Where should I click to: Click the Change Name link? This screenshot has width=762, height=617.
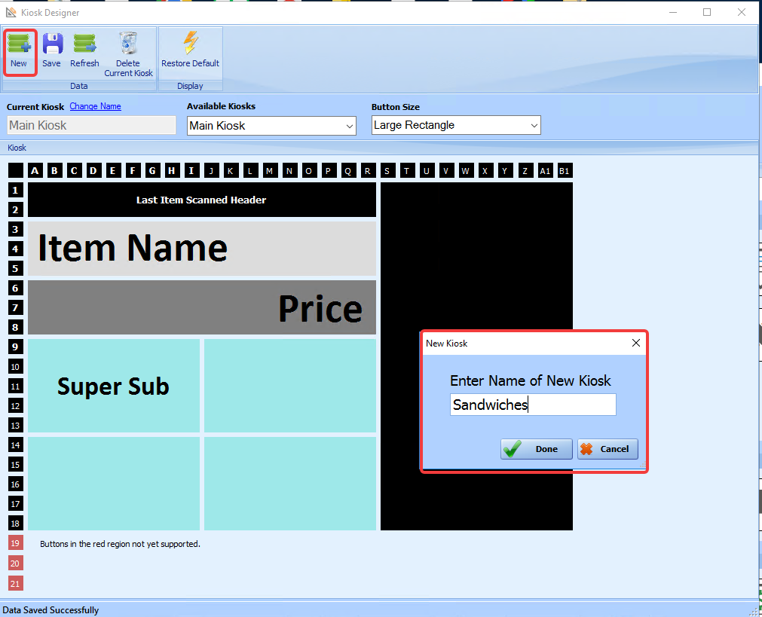point(95,106)
